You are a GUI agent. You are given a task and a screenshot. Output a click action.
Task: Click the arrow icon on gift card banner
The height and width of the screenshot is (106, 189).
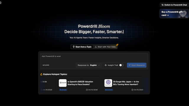pos(168,15)
